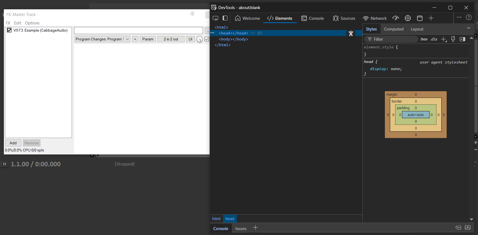This screenshot has width=478, height=235.
Task: Pin the FX Master Track window
Action: pyautogui.click(x=192, y=14)
